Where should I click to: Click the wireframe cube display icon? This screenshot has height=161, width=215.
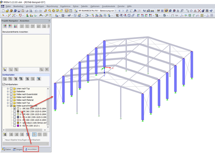pos(129,16)
